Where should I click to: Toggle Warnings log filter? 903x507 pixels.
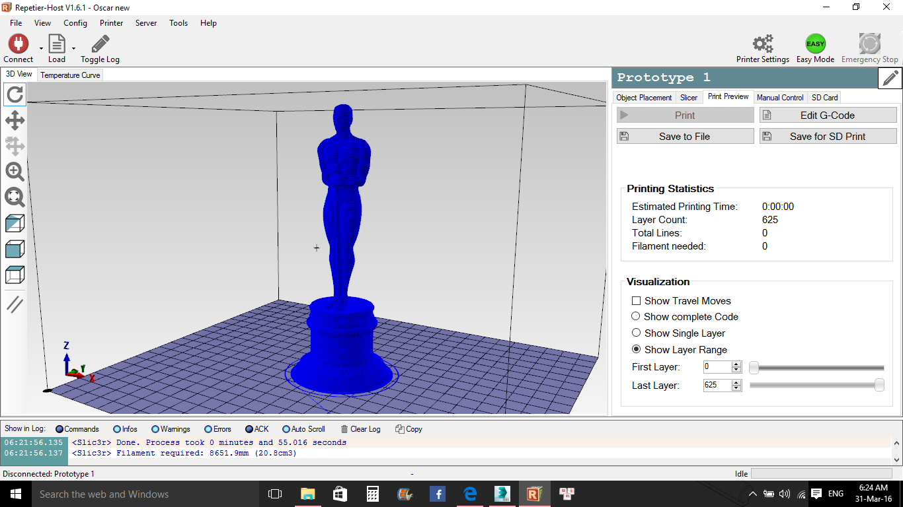tap(171, 429)
